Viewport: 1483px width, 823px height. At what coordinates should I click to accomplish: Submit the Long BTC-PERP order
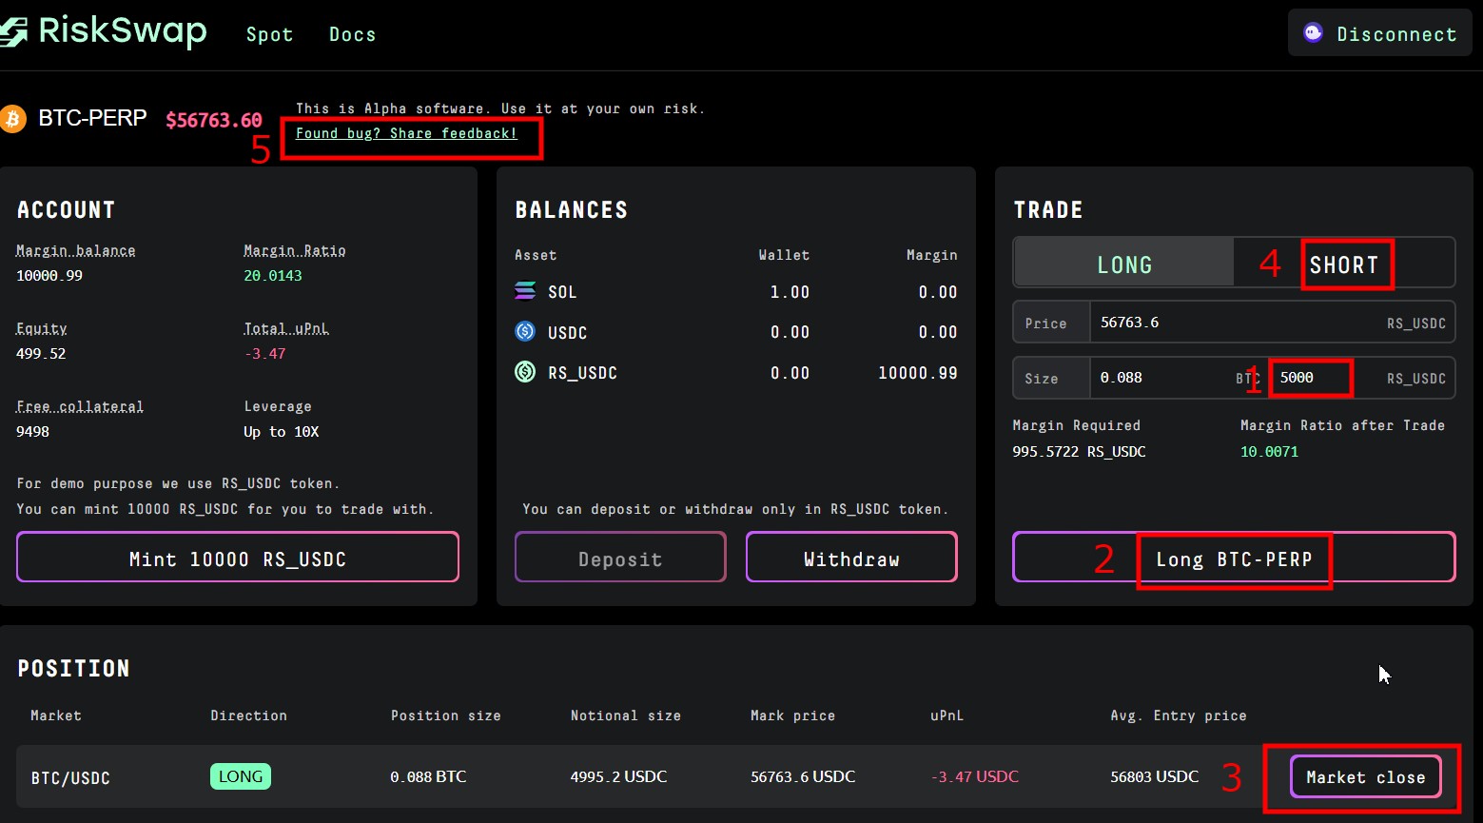point(1234,558)
